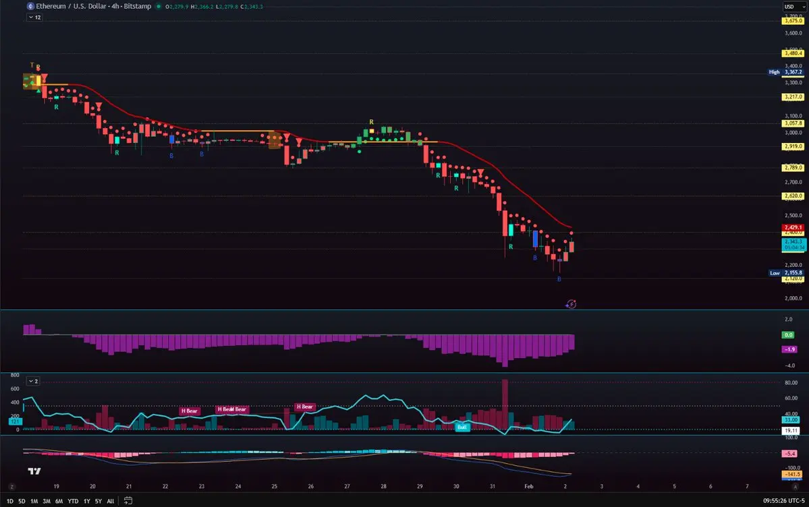Viewport: 809px width, 507px height.
Task: Click the 2,919.0 yellow price label
Action: 793,146
